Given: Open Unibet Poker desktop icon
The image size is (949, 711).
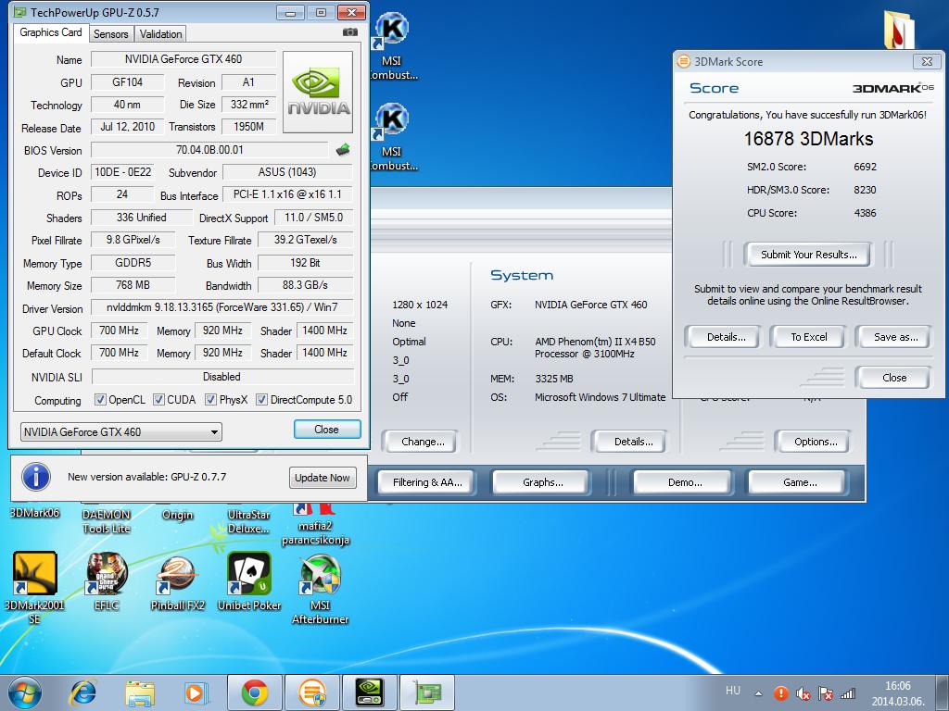Looking at the screenshot, I should coord(249,576).
